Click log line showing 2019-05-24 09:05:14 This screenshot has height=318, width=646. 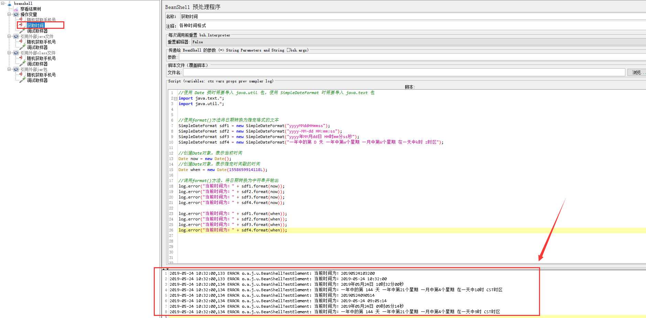coord(278,301)
